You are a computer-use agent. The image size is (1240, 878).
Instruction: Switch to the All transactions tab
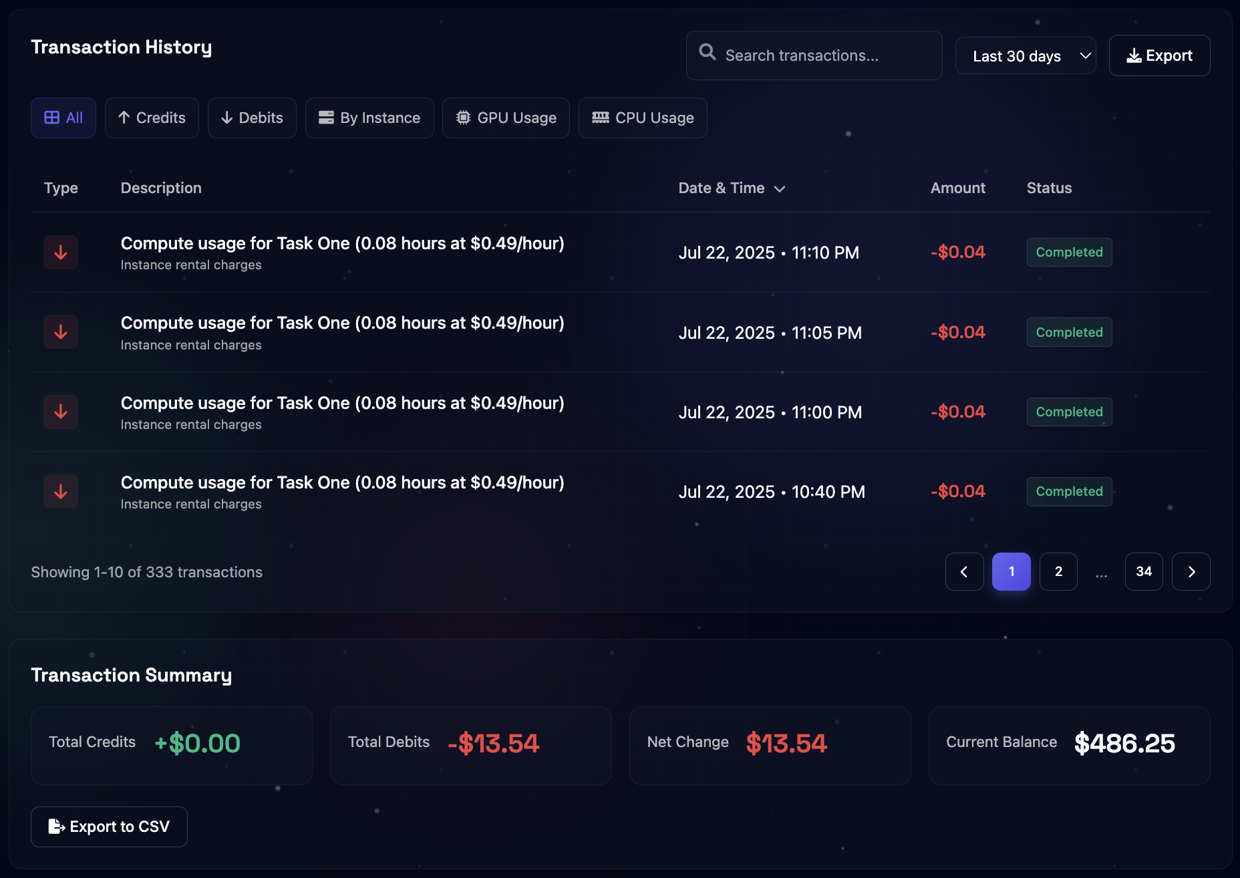63,118
